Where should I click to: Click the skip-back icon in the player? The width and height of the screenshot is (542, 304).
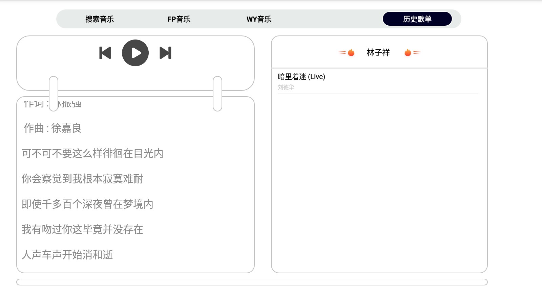(x=105, y=52)
